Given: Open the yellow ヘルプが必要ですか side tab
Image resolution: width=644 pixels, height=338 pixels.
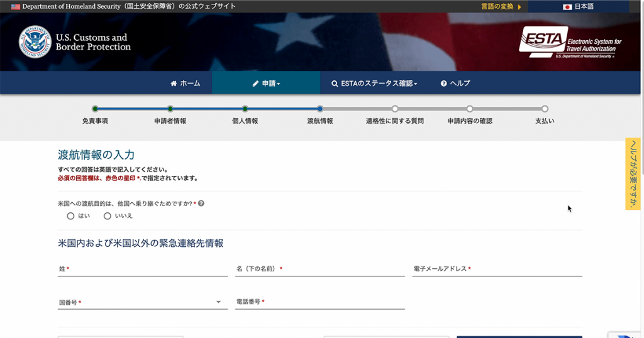Looking at the screenshot, I should [x=633, y=173].
